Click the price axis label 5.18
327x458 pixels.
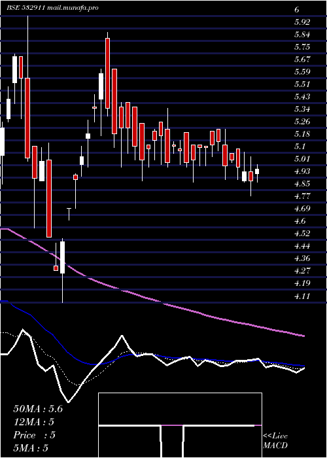302,134
